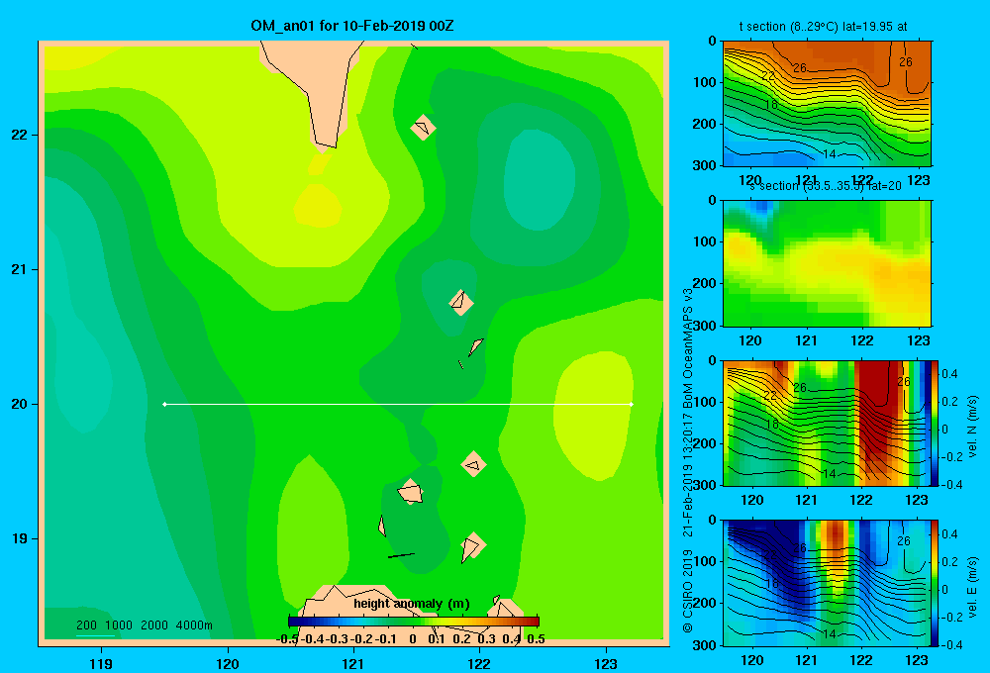
Task: Select the eastern endpoint of the white transect line
Action: point(632,404)
